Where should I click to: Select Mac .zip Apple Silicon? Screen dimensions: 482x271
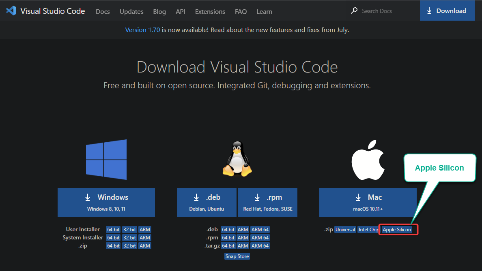pyautogui.click(x=396, y=230)
